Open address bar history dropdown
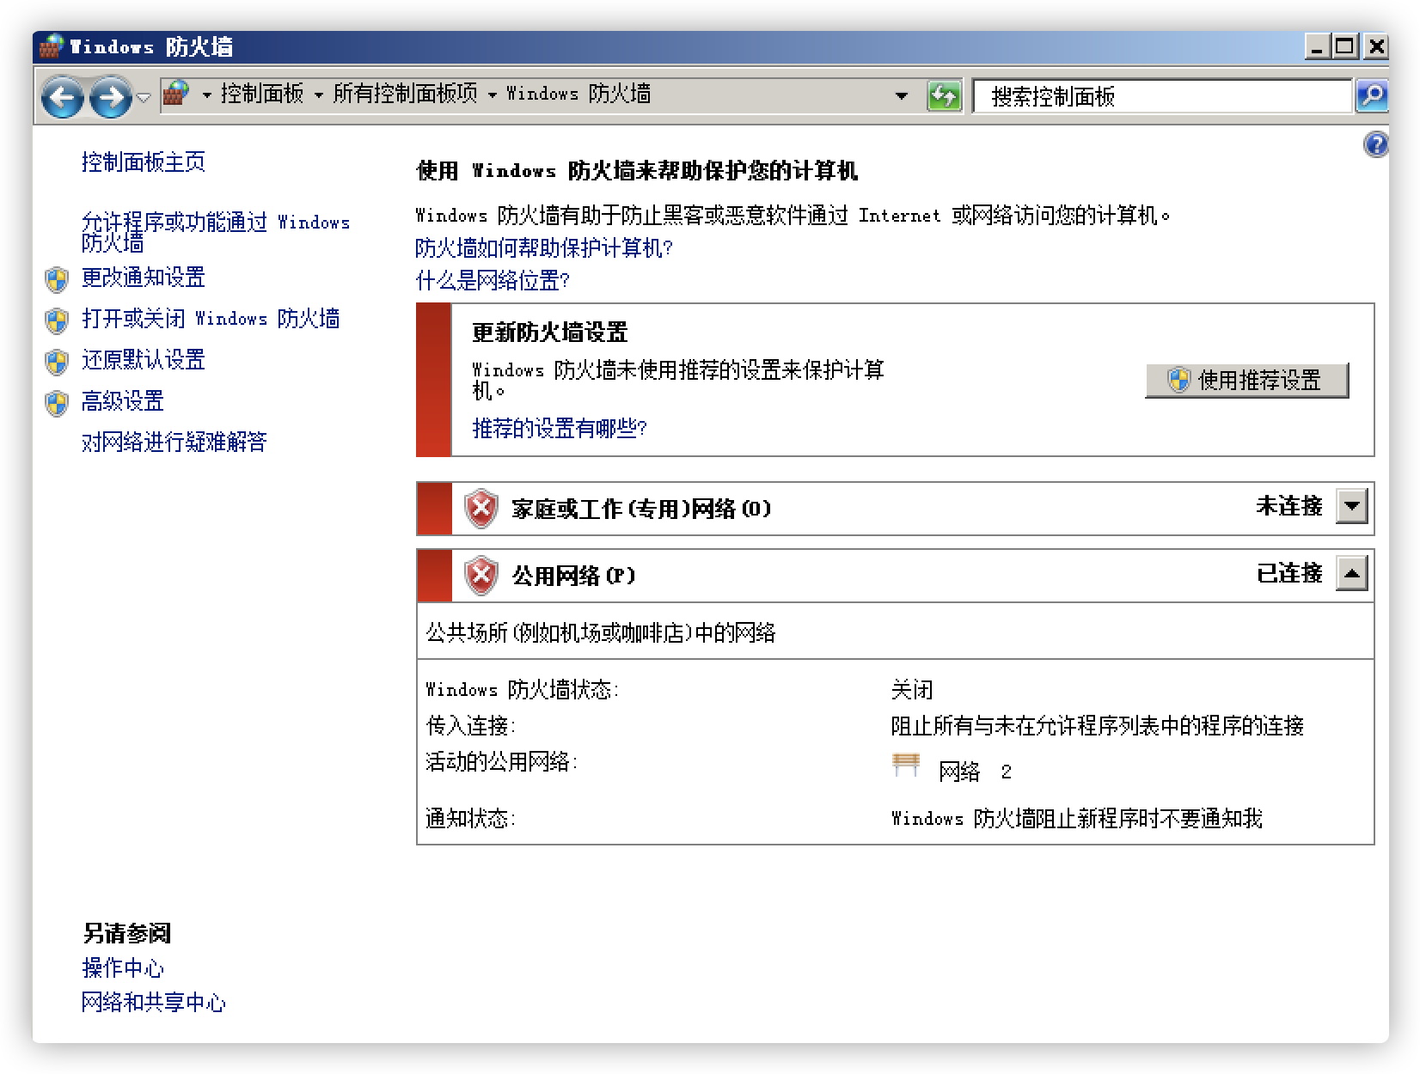The width and height of the screenshot is (1420, 1074). [901, 95]
